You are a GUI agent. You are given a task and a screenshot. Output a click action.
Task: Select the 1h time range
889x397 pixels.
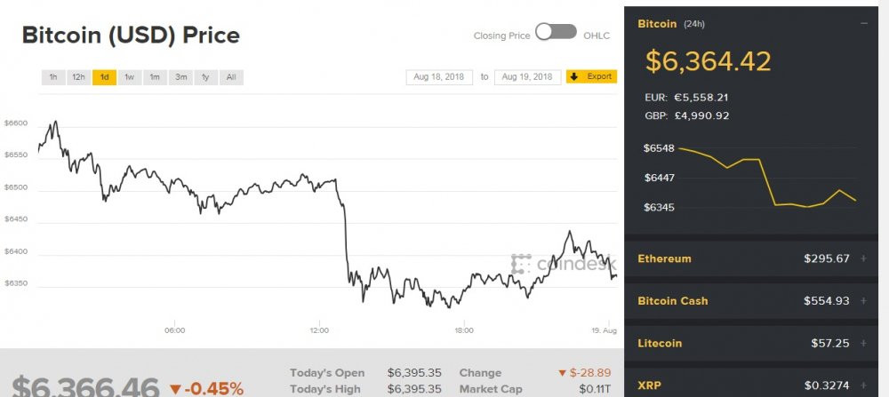[x=53, y=77]
